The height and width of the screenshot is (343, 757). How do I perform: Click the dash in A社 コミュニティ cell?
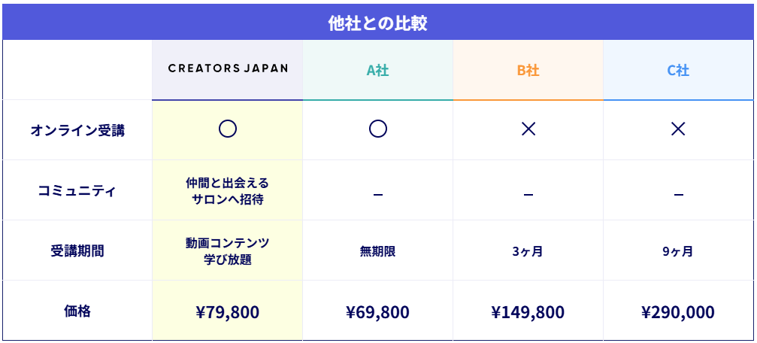(x=378, y=196)
